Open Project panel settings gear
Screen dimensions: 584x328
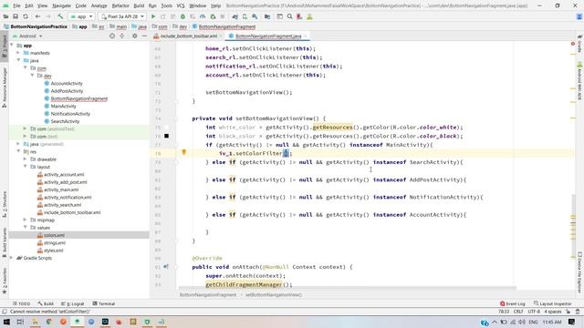point(134,36)
